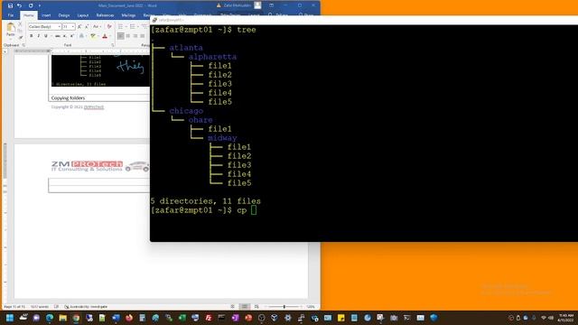The width and height of the screenshot is (578, 325).
Task: Increase font size with grow font icon
Action: coord(79,26)
